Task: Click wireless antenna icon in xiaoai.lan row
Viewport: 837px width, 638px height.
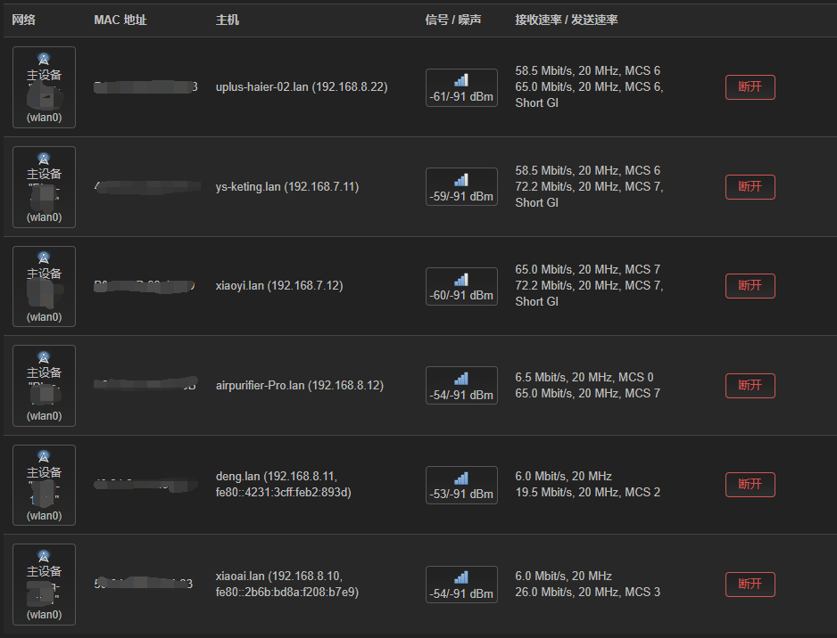Action: pos(44,556)
